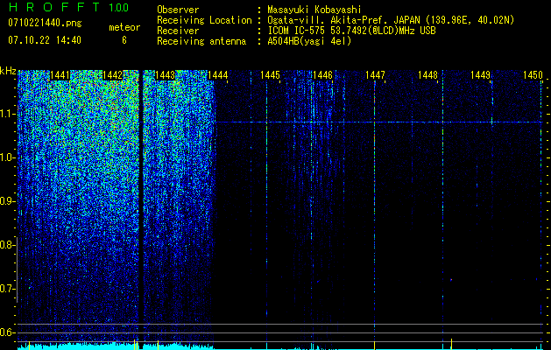Click the 1441 time axis label

pyautogui.click(x=60, y=75)
